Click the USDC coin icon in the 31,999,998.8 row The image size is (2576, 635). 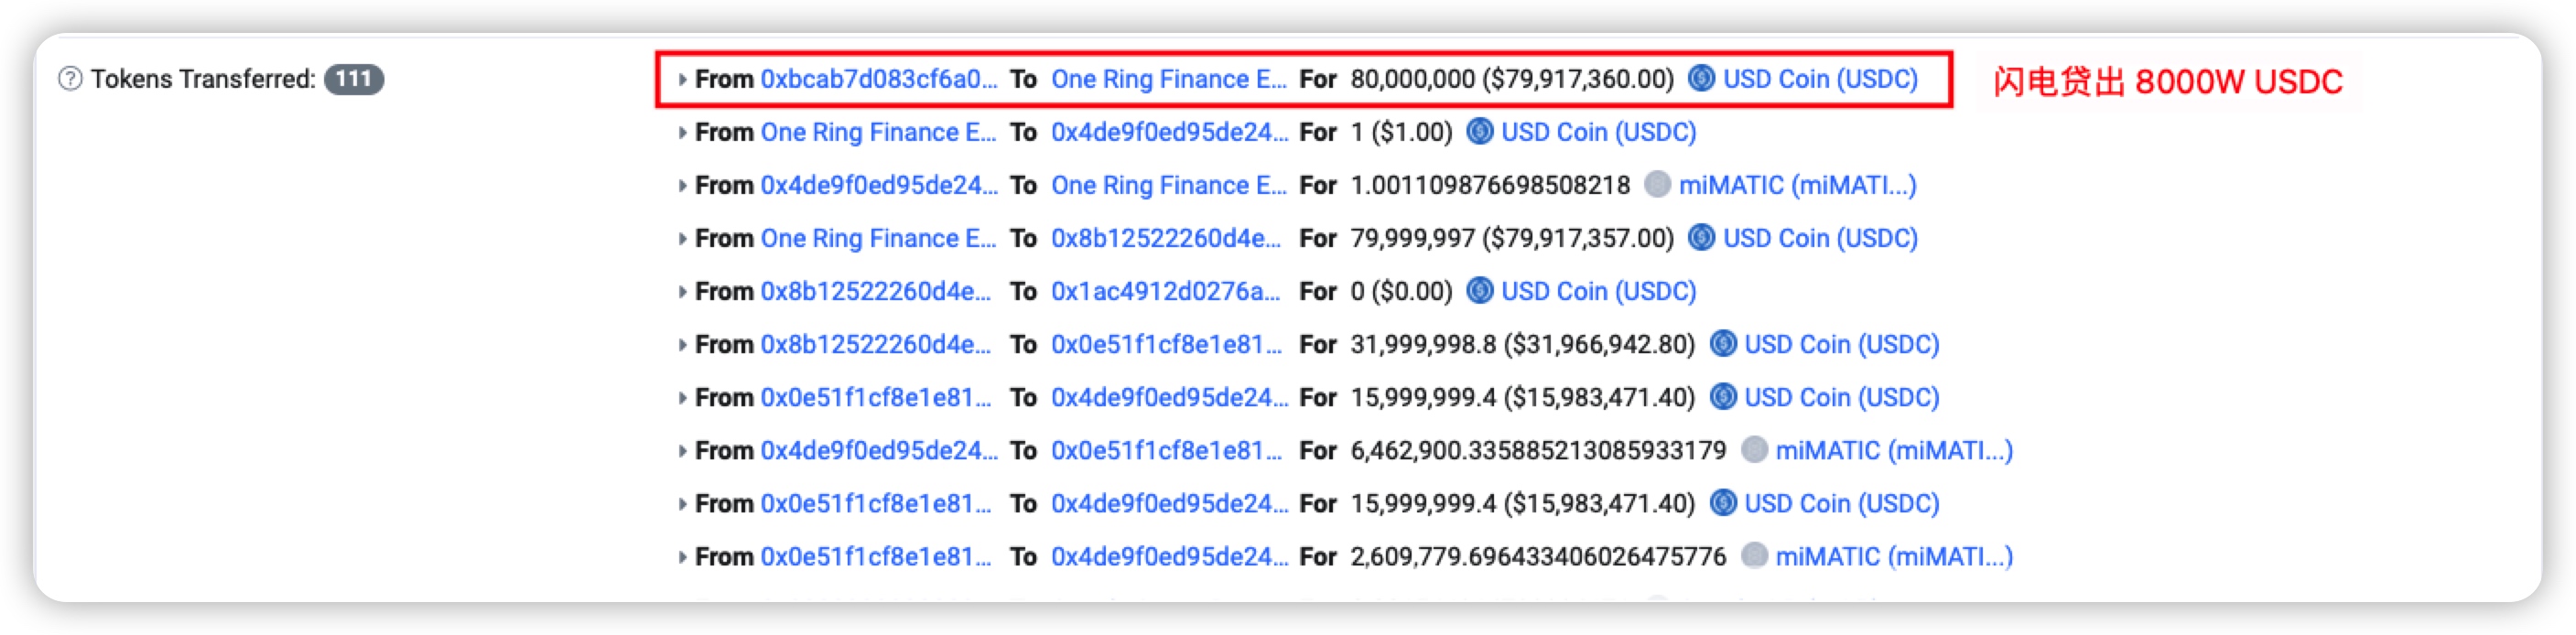pos(1723,343)
